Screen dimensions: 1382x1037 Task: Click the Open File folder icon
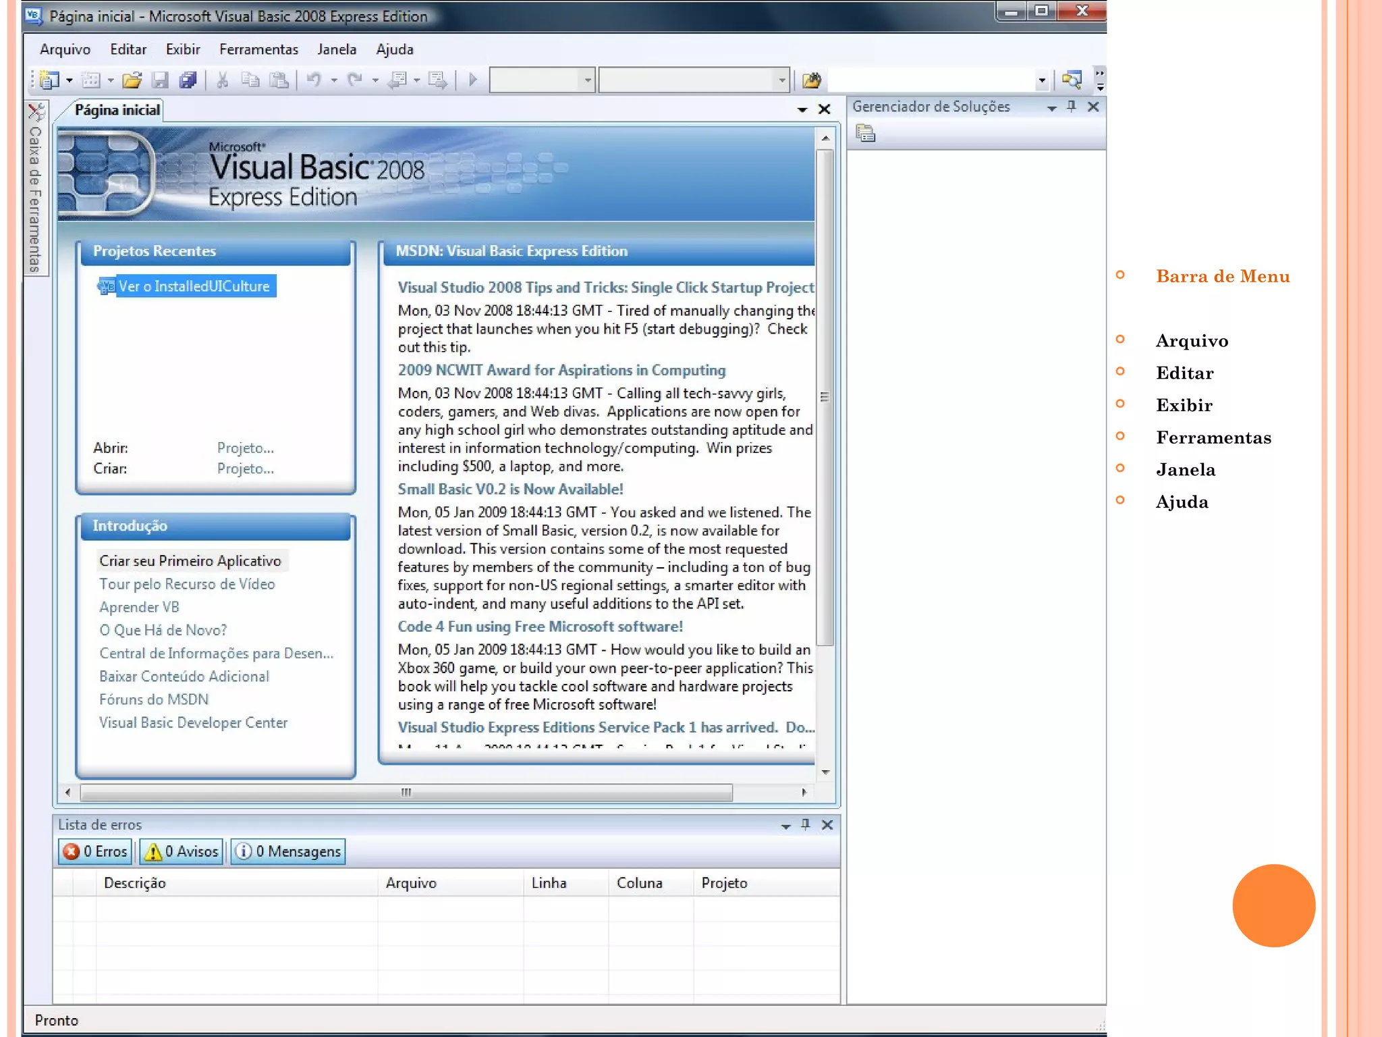tap(132, 80)
